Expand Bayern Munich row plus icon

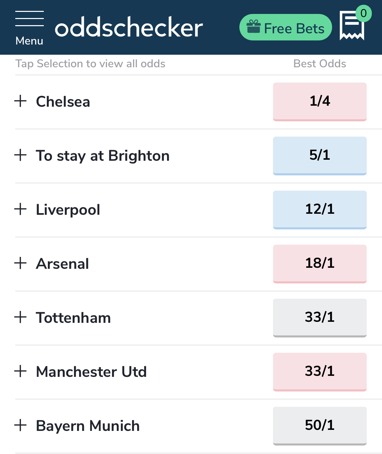tap(21, 425)
